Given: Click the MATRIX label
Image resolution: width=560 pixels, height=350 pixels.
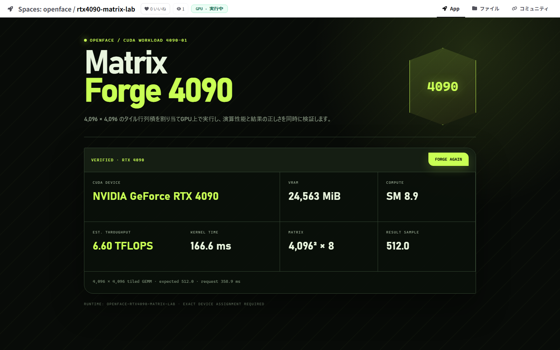Looking at the screenshot, I should point(296,232).
